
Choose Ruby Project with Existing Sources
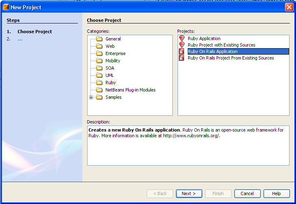(221, 45)
